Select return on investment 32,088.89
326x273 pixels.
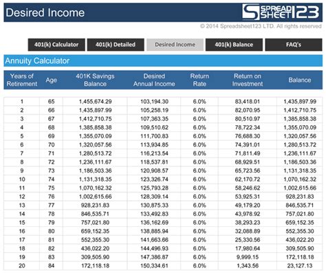248,231
